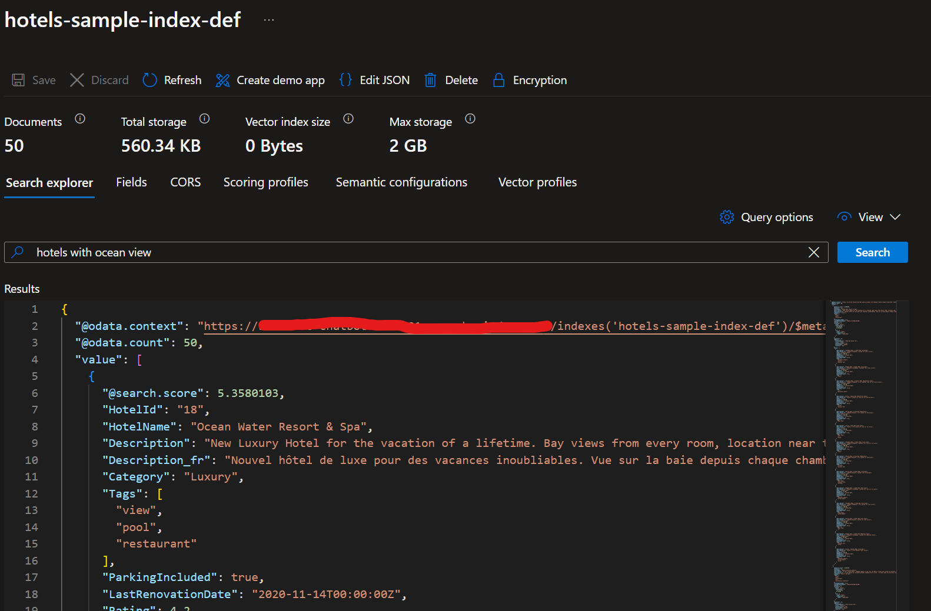Click the Encryption label

[540, 80]
